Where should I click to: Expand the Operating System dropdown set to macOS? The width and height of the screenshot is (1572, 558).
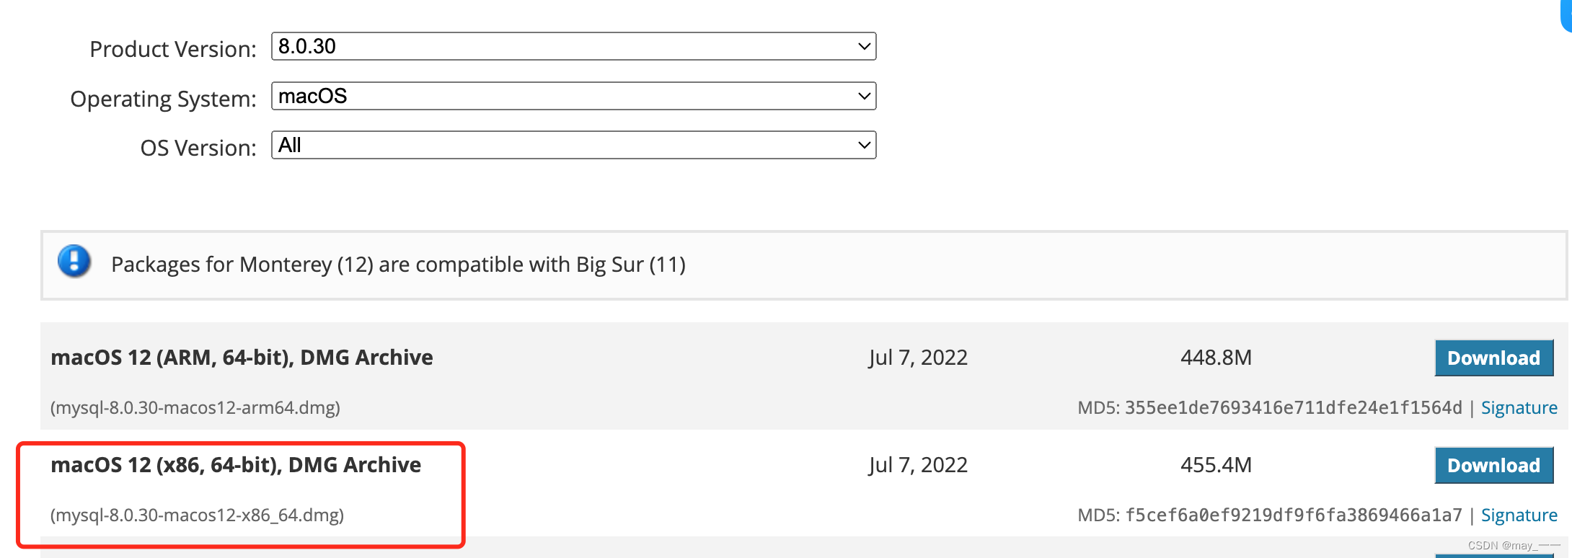(573, 96)
